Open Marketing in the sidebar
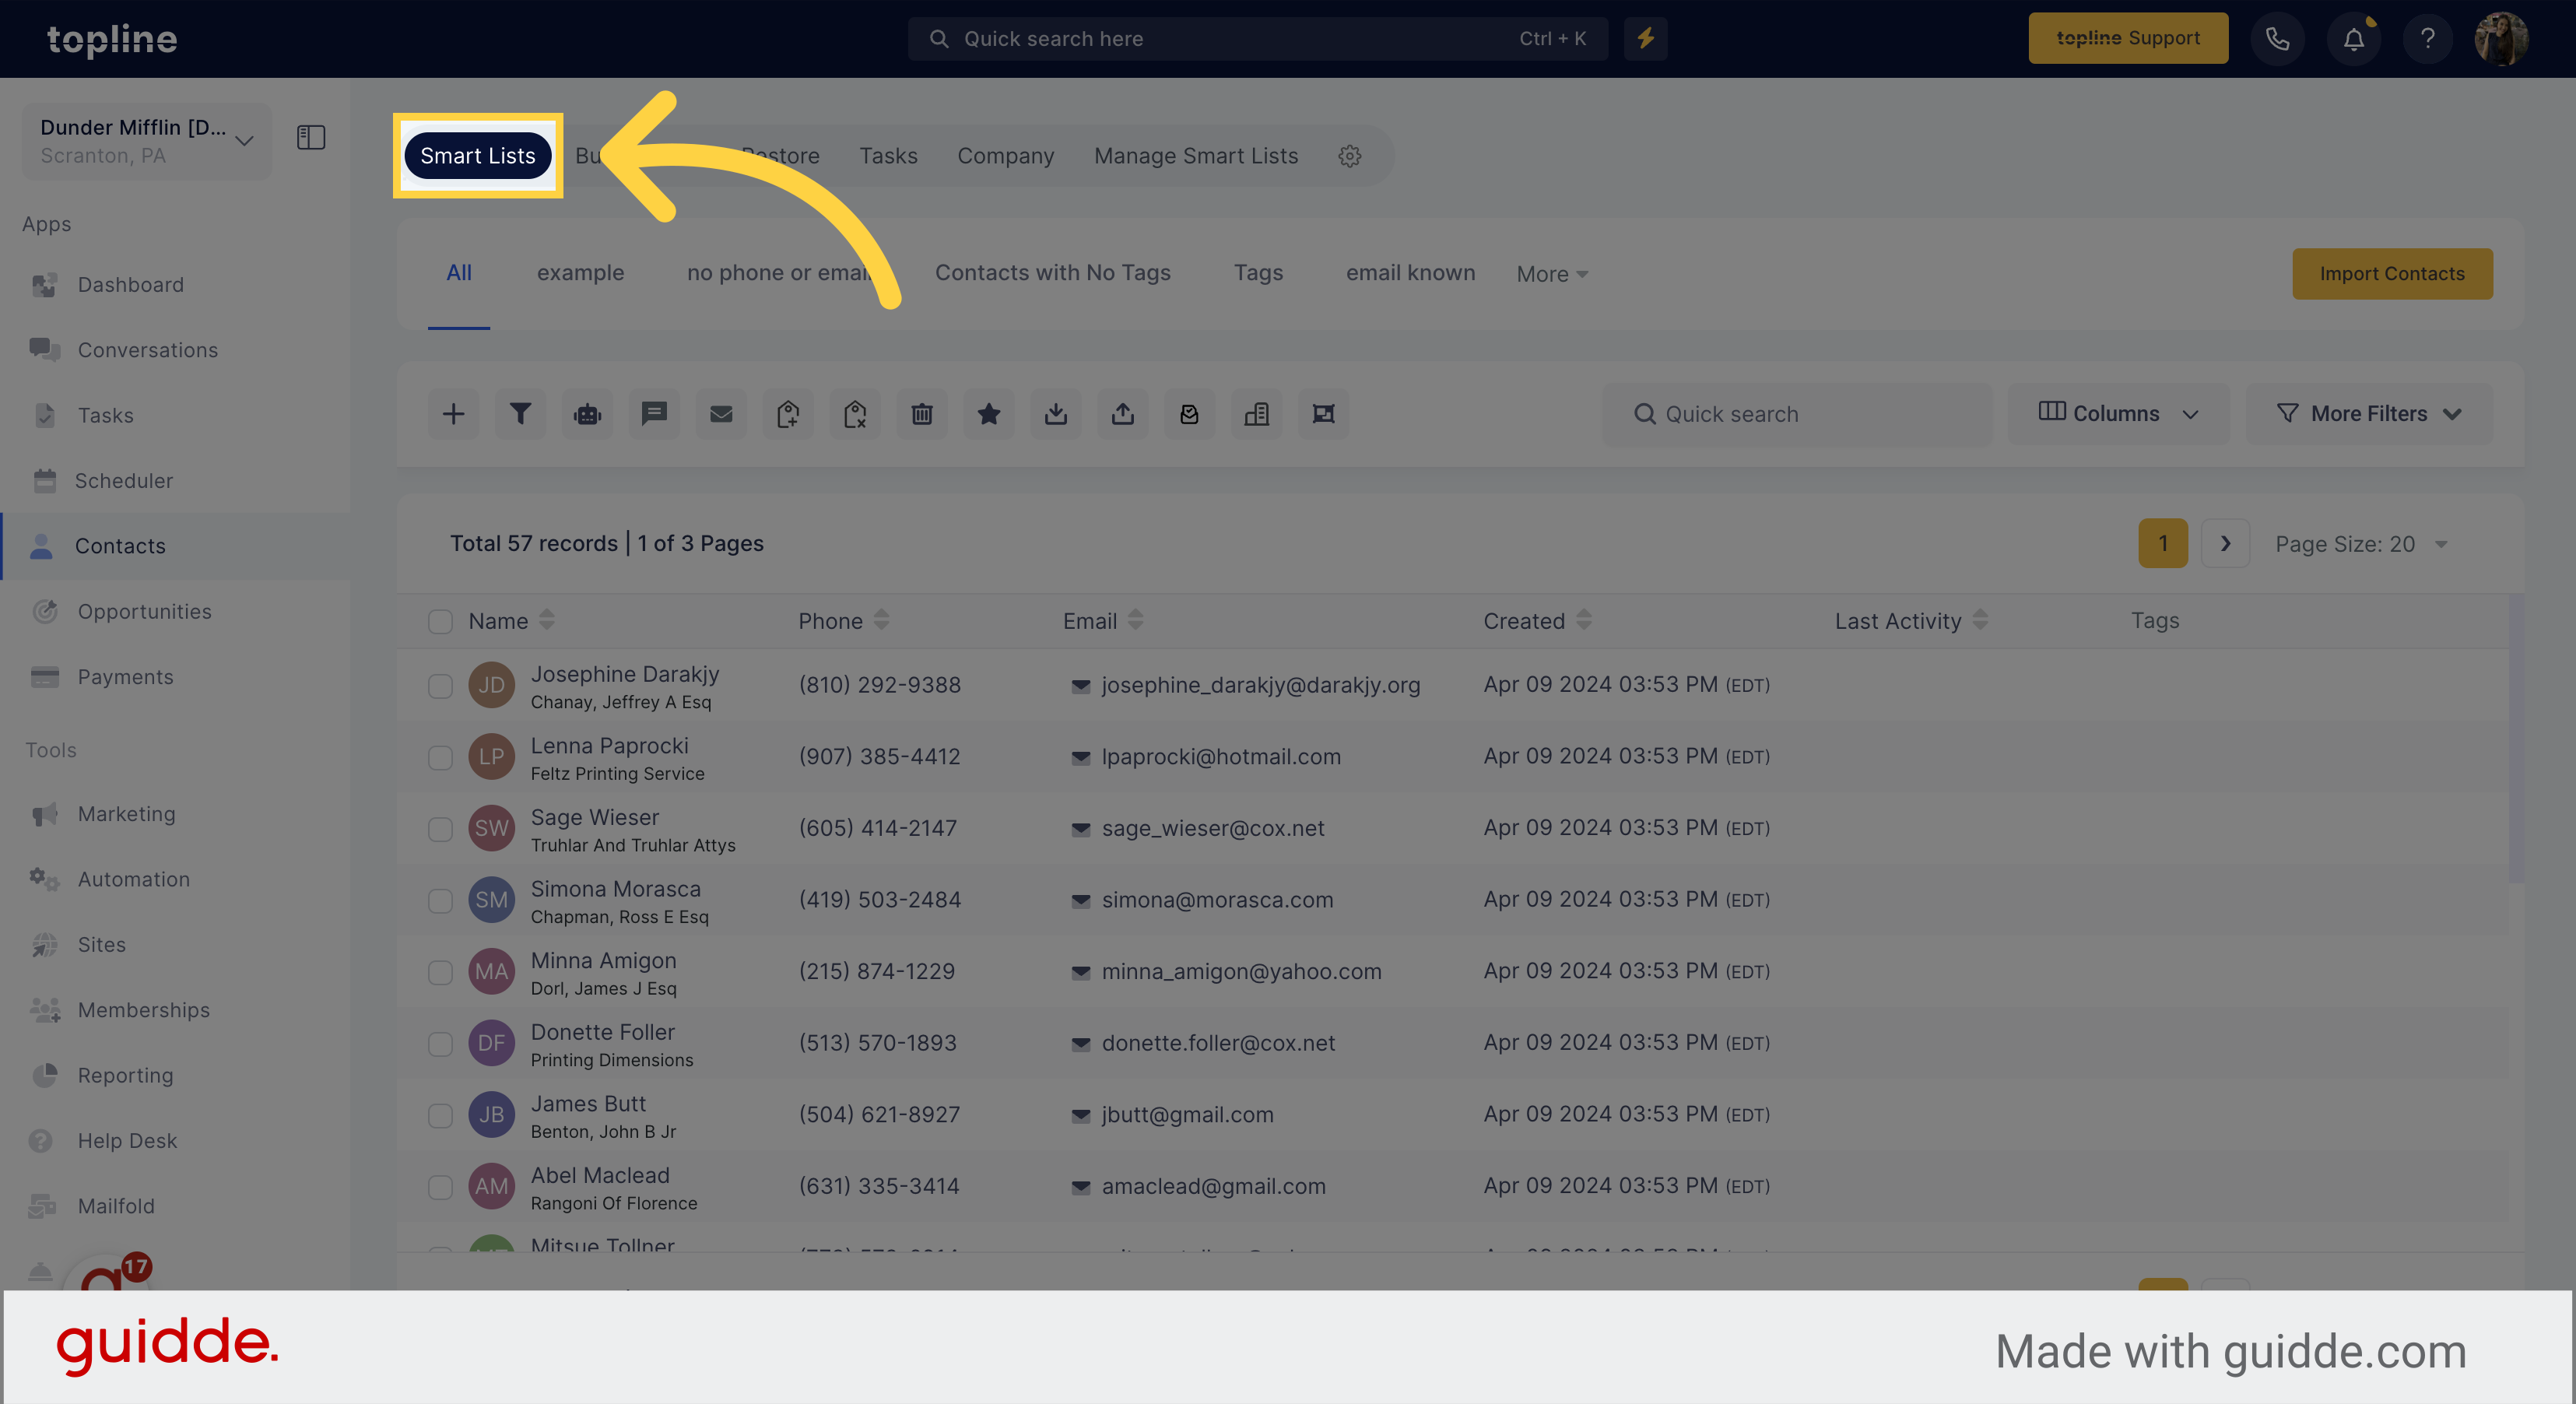This screenshot has width=2576, height=1404. click(127, 814)
